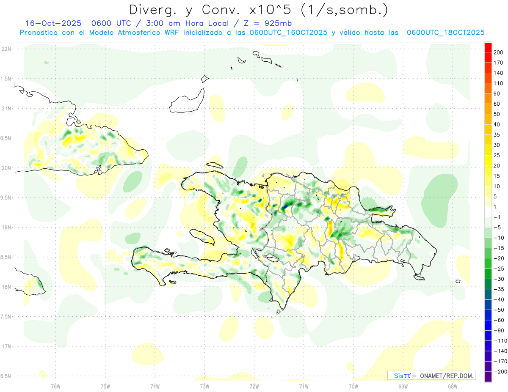Click the dark purple colorbar segment below -200
Viewport: 508px width, 392px height.
pyautogui.click(x=489, y=377)
